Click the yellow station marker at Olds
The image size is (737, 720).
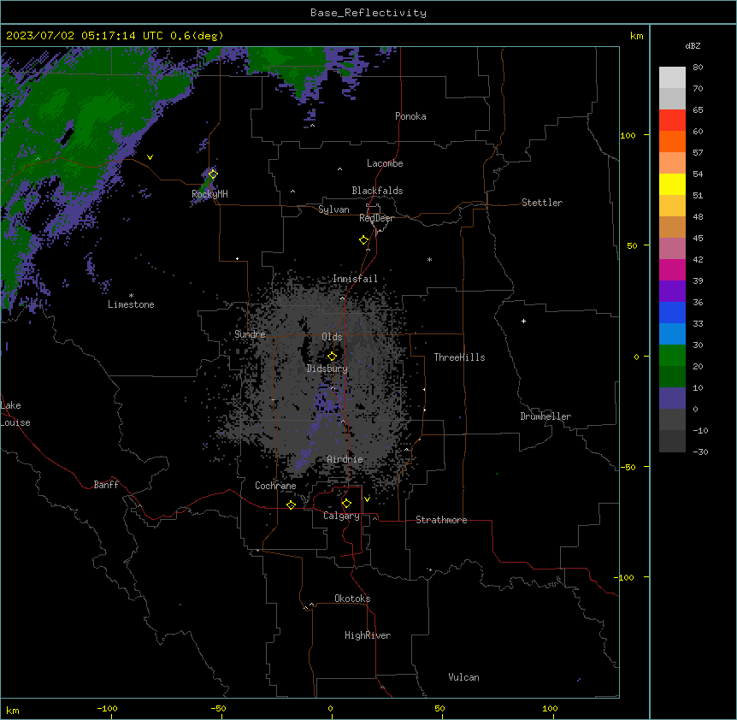(x=332, y=356)
